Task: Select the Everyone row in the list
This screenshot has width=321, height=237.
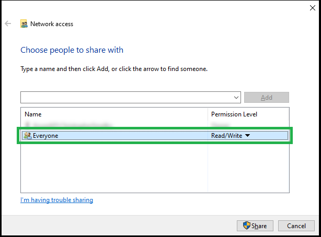Action: point(155,136)
